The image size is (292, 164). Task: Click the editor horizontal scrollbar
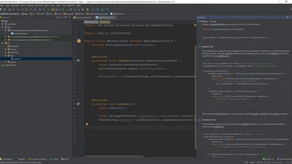click(x=114, y=156)
